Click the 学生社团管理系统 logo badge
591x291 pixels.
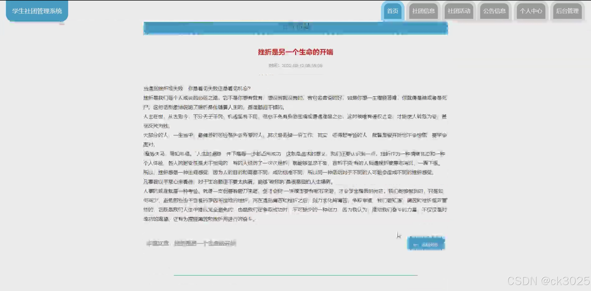(37, 11)
